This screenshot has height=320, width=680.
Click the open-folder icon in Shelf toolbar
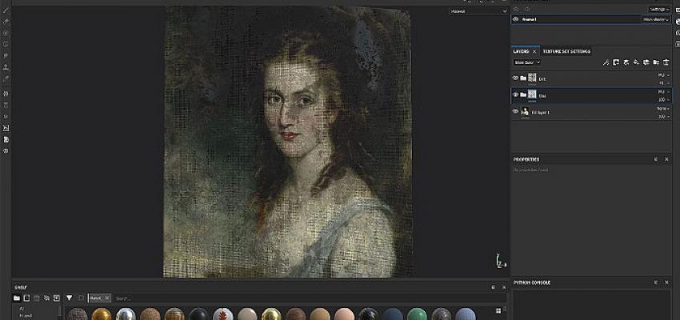(x=17, y=298)
